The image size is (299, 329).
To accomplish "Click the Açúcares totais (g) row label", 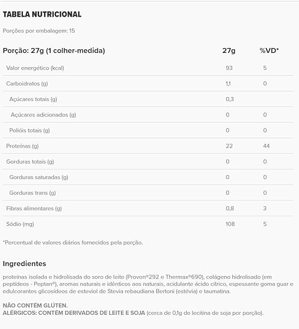I will (33, 99).
